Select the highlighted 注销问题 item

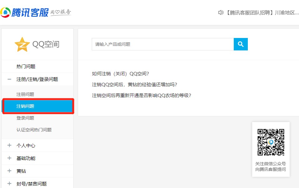click(x=38, y=106)
